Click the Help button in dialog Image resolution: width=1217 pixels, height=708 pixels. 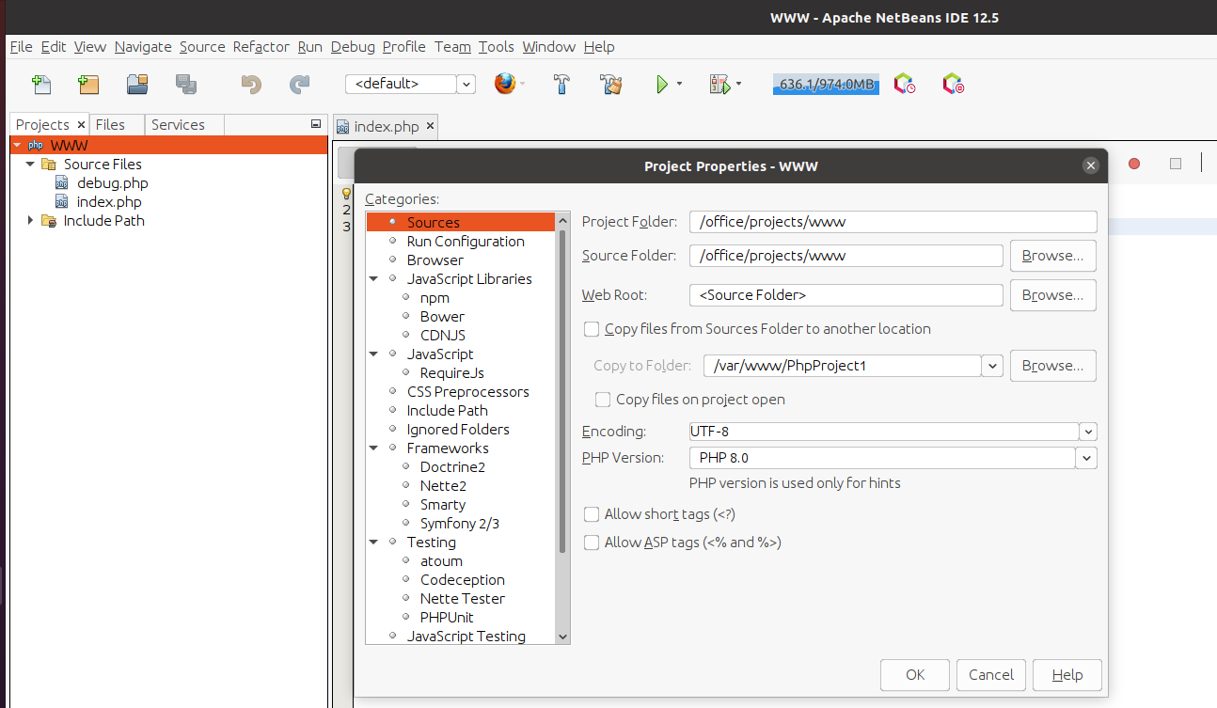tap(1067, 674)
